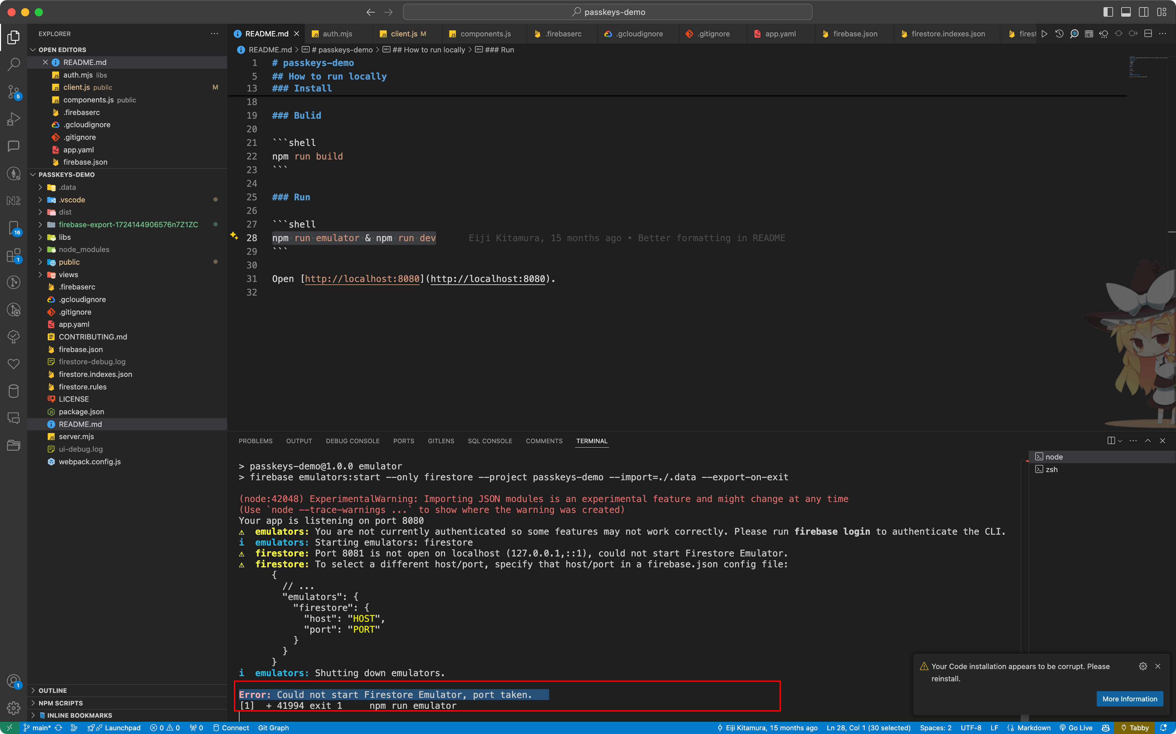
Task: Toggle Primary Side Bar visibility
Action: click(1108, 12)
